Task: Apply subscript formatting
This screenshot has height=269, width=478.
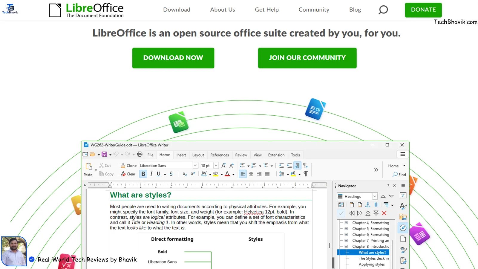Action: click(185, 174)
